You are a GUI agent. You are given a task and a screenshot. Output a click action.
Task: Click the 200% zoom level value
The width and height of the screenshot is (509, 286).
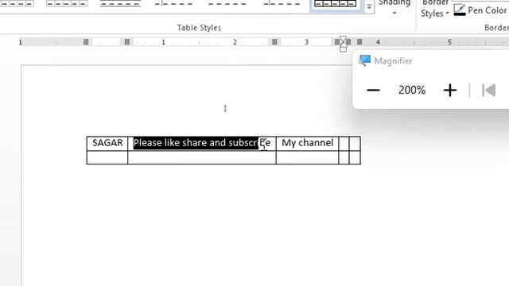tap(412, 90)
